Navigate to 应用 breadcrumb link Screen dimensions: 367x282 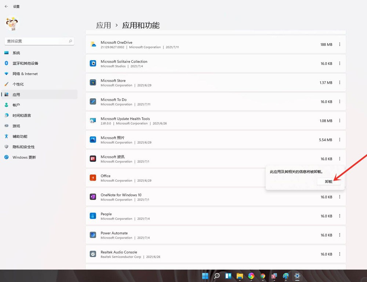point(103,25)
